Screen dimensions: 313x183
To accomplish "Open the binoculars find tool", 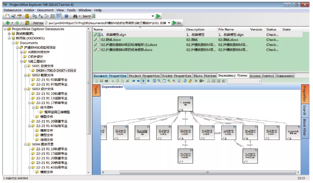I will 75,16.
